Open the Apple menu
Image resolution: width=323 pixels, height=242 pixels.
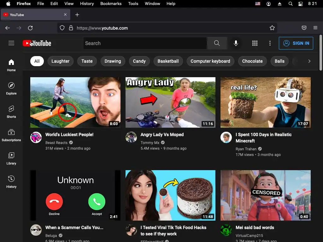[8, 4]
